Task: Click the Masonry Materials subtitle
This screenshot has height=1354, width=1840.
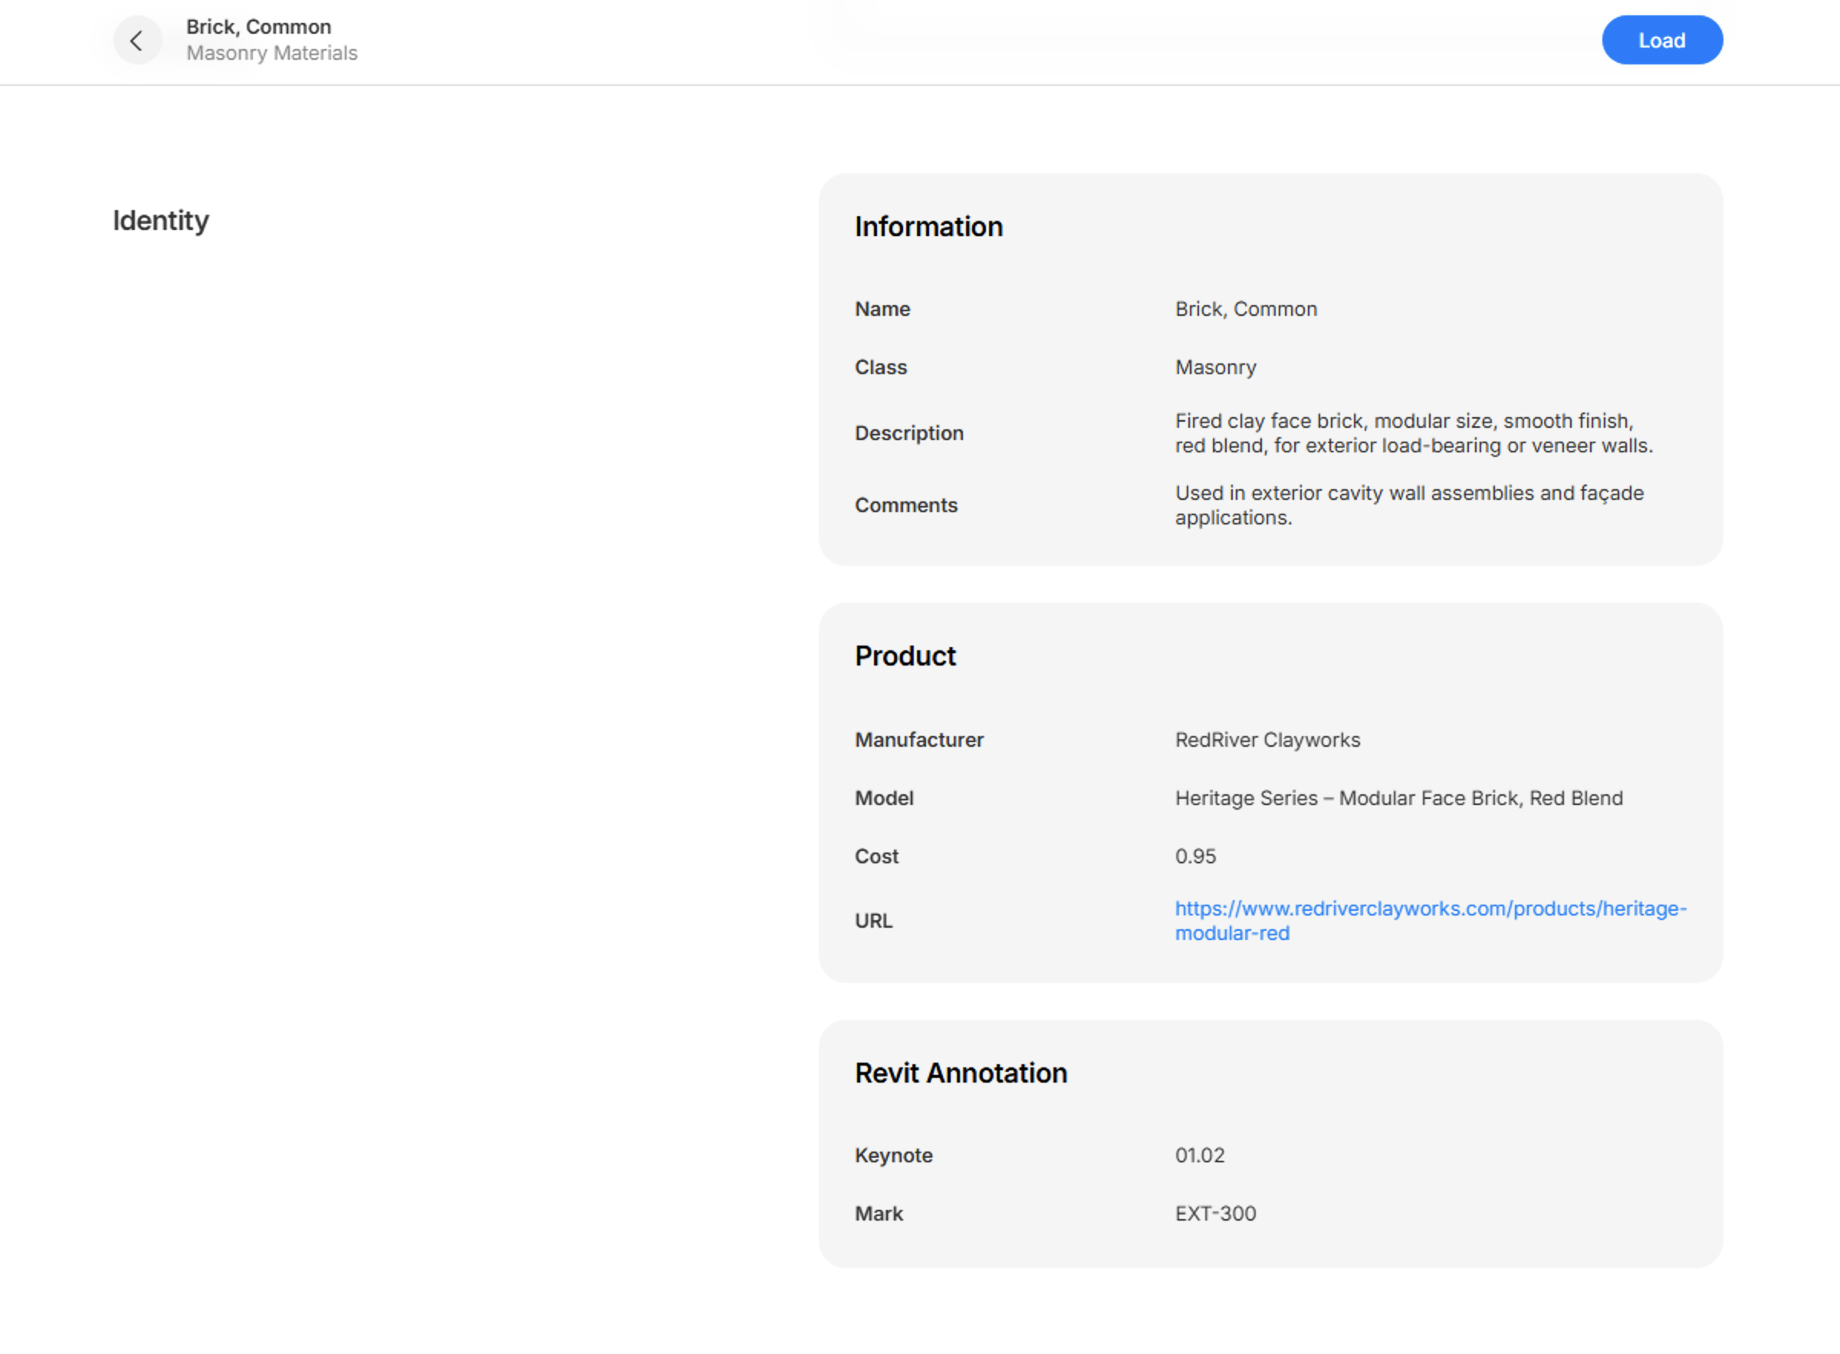Action: coord(273,53)
